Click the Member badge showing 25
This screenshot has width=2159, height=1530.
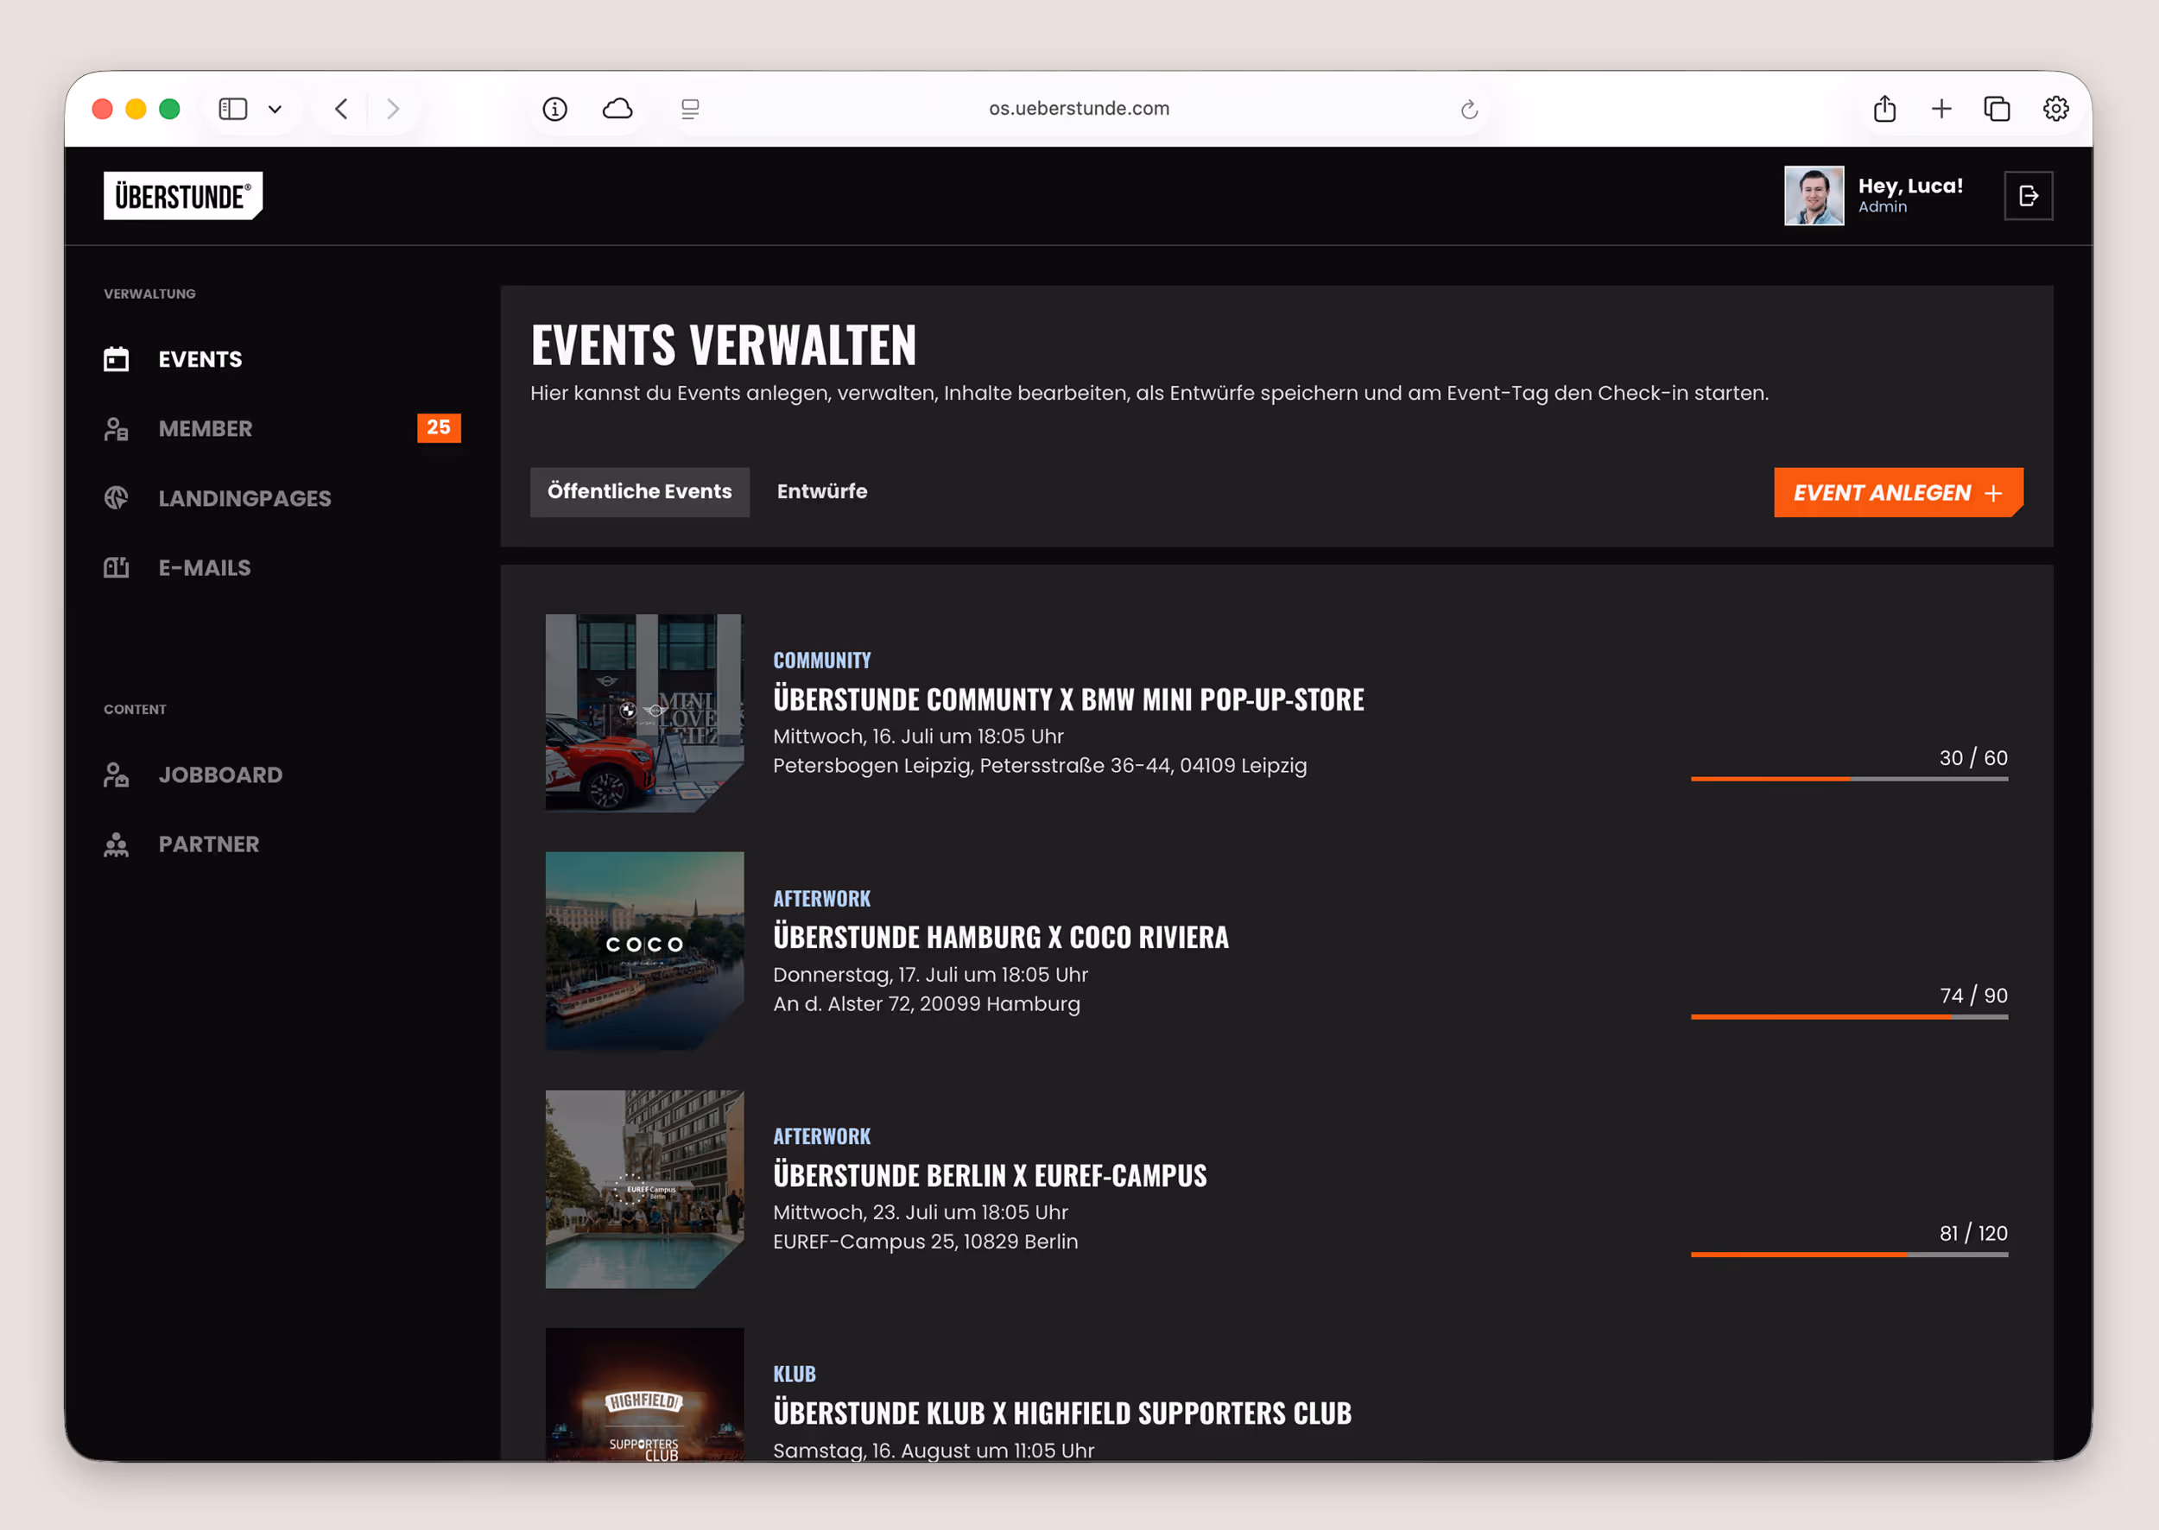pyautogui.click(x=438, y=427)
